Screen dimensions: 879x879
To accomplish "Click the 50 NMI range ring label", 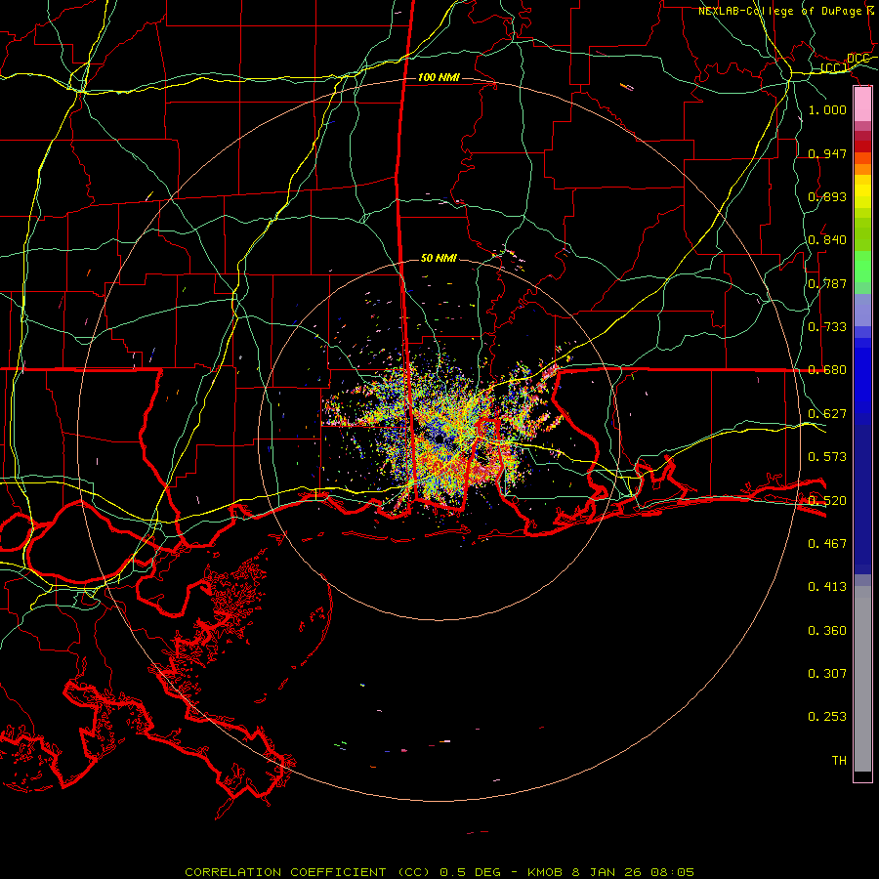I will (439, 258).
